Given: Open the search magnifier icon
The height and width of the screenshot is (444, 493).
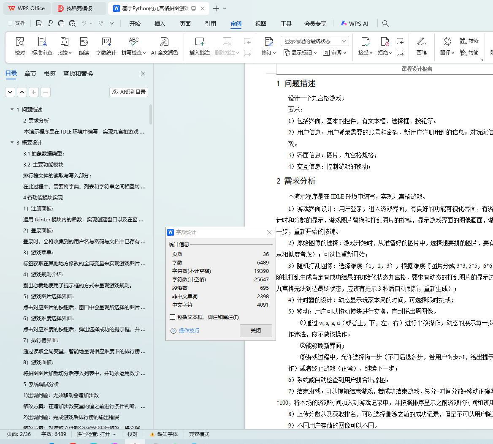Looking at the screenshot, I should (x=385, y=23).
